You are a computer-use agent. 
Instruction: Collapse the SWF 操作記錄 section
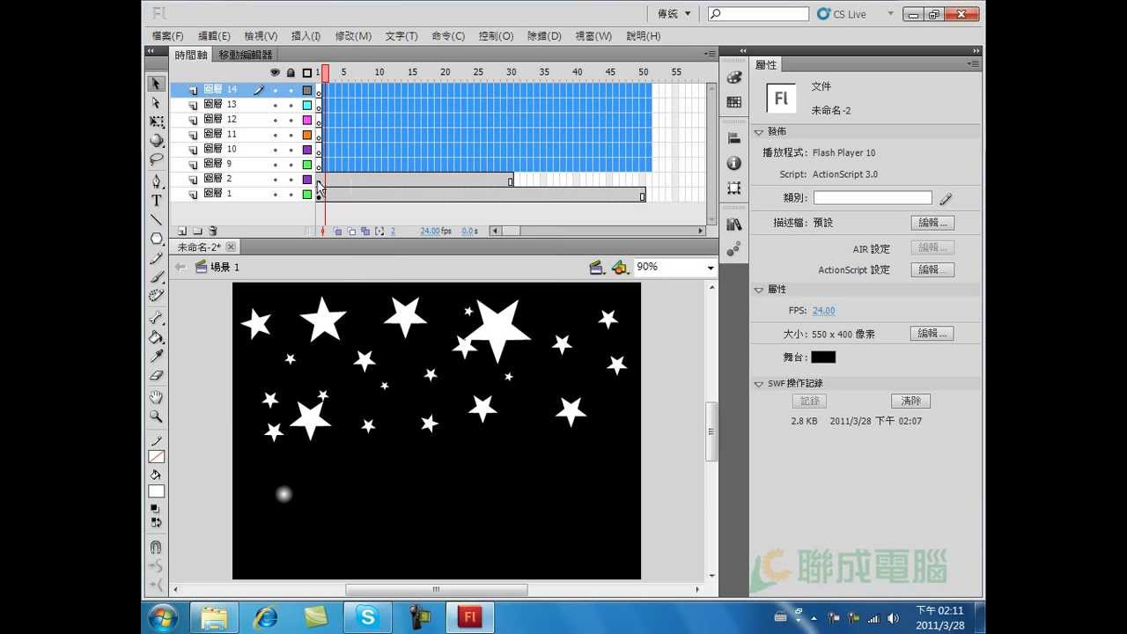pyautogui.click(x=759, y=384)
